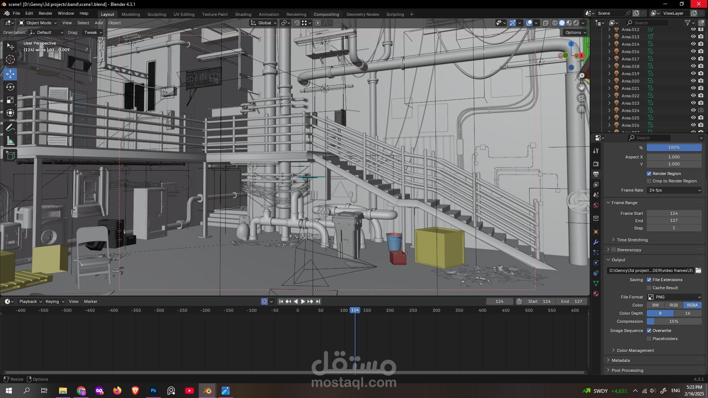Screen dimensions: 708x398
Task: Set Color mode to RGB
Action: pos(674,305)
